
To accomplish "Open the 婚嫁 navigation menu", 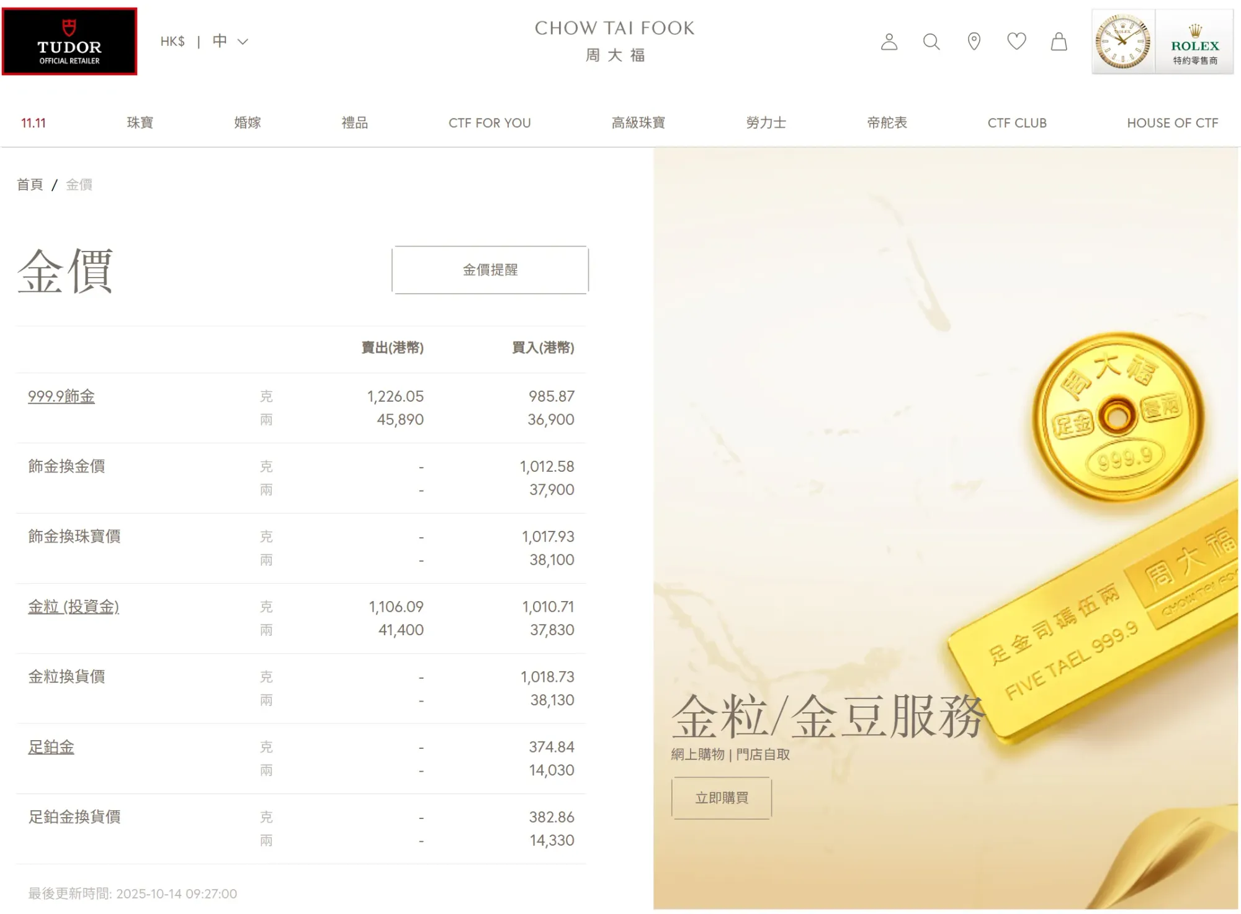I will tap(247, 123).
